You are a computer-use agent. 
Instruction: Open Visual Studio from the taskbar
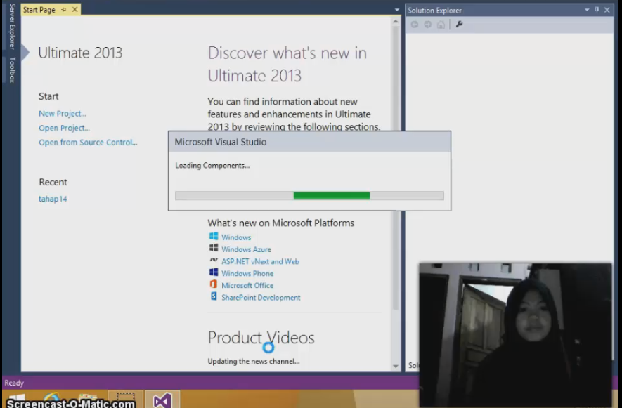click(x=162, y=400)
